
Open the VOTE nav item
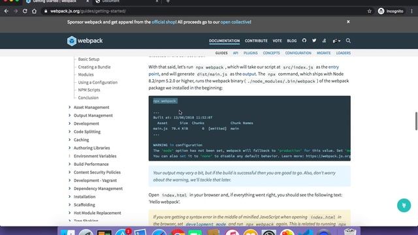click(x=277, y=40)
